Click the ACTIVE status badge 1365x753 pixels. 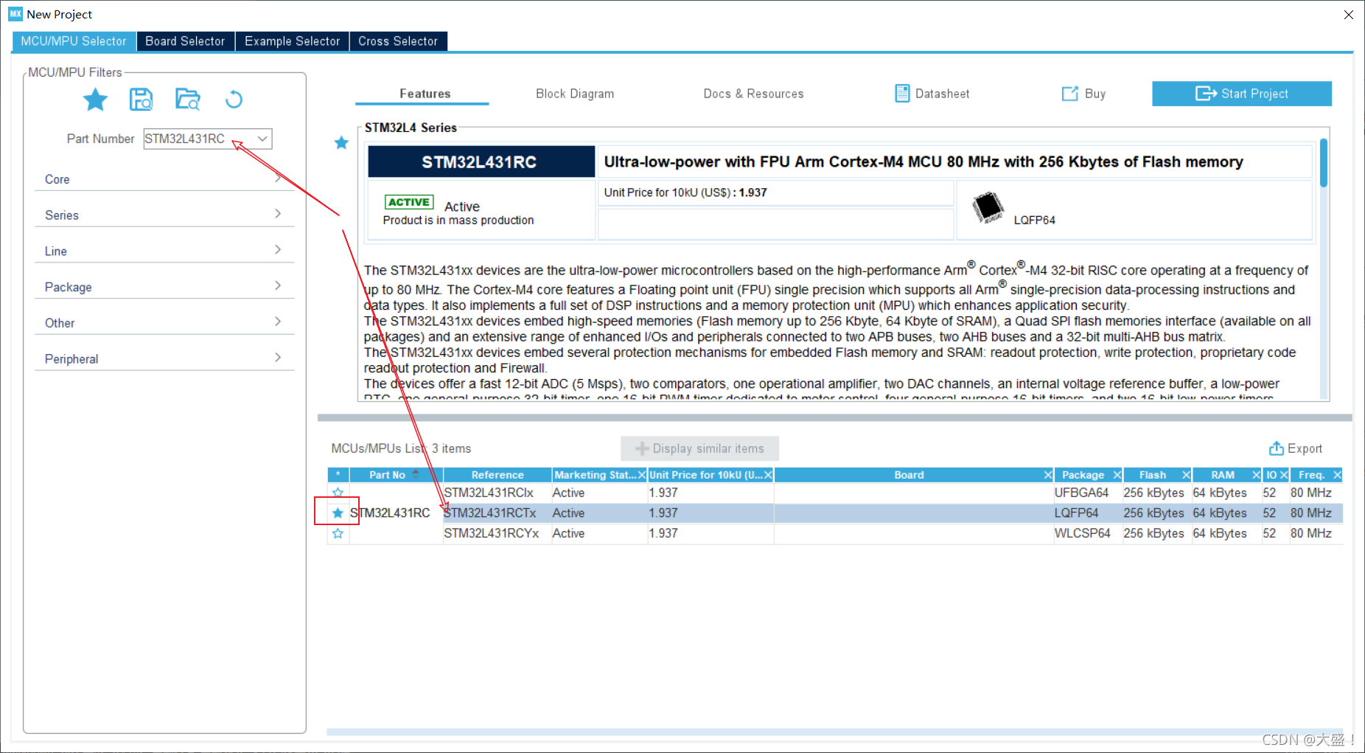(x=409, y=202)
